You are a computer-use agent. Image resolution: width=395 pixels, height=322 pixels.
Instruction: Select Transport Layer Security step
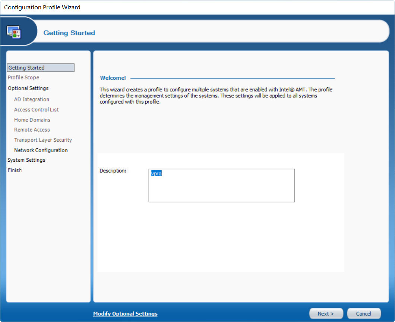43,140
